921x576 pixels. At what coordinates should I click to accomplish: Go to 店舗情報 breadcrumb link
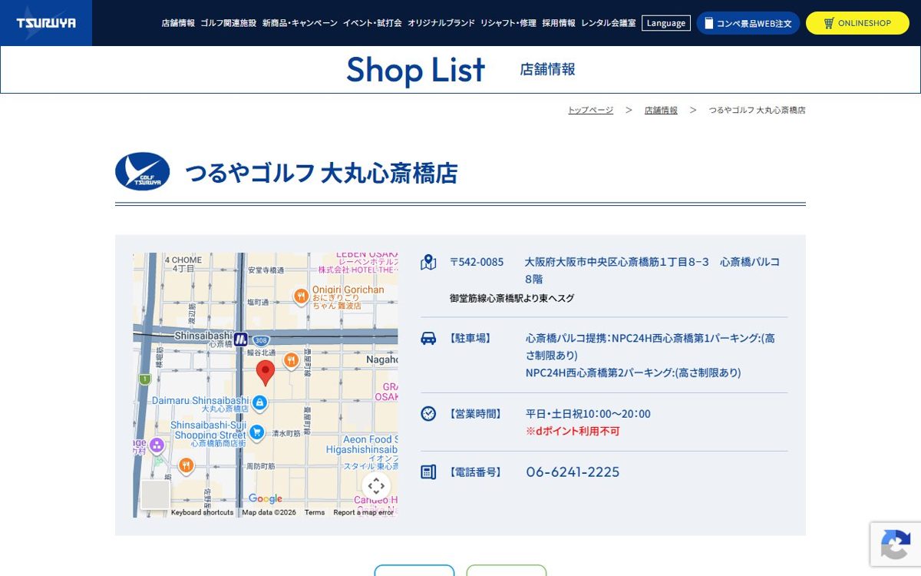[661, 110]
